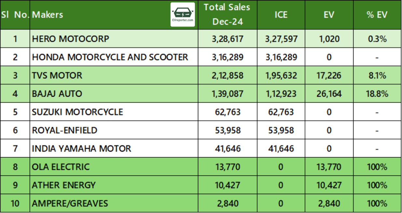Click serial number 10 in Ampere row
402x213 pixels.
point(15,203)
